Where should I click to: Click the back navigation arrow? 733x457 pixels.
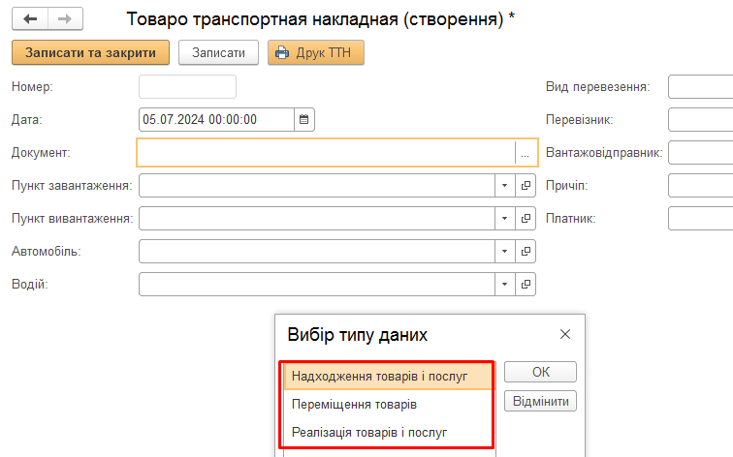tap(30, 18)
